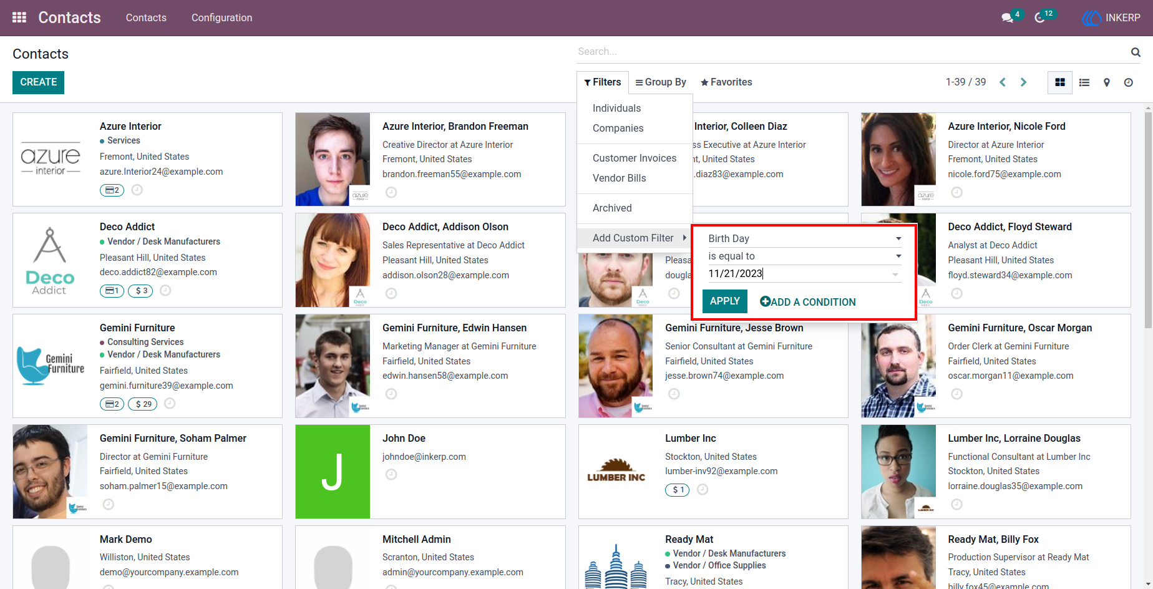Open the Configuration menu
The height and width of the screenshot is (589, 1153).
(221, 17)
